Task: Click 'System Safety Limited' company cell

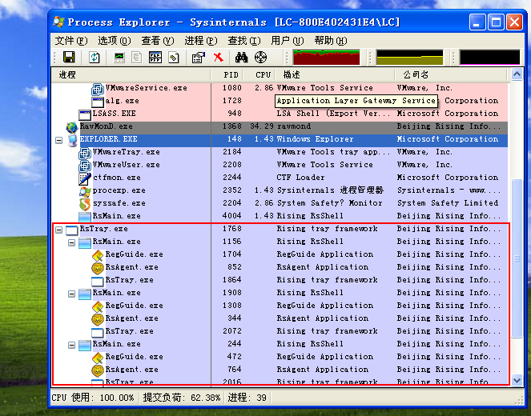Action: point(448,203)
